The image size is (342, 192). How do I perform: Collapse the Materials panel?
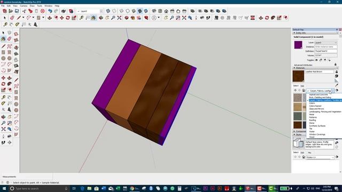click(x=294, y=68)
